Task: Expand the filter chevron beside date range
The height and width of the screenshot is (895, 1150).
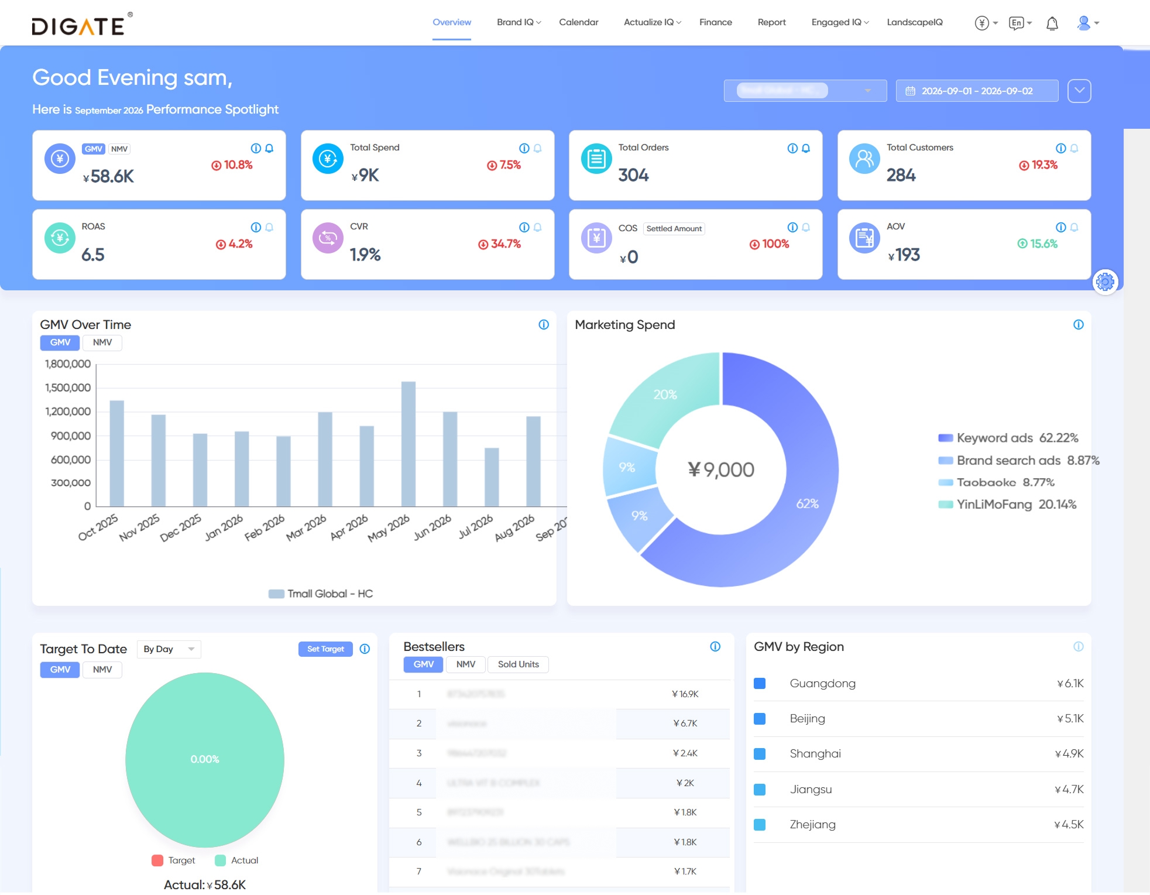Action: [x=1079, y=91]
